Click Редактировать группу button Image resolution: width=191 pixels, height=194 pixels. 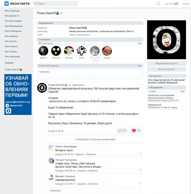[167, 64]
